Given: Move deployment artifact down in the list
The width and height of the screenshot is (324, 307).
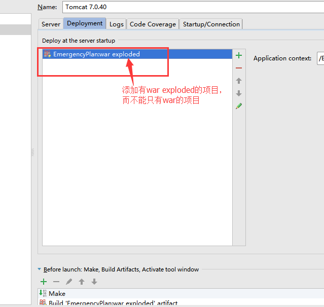Looking at the screenshot, I should click(x=239, y=93).
